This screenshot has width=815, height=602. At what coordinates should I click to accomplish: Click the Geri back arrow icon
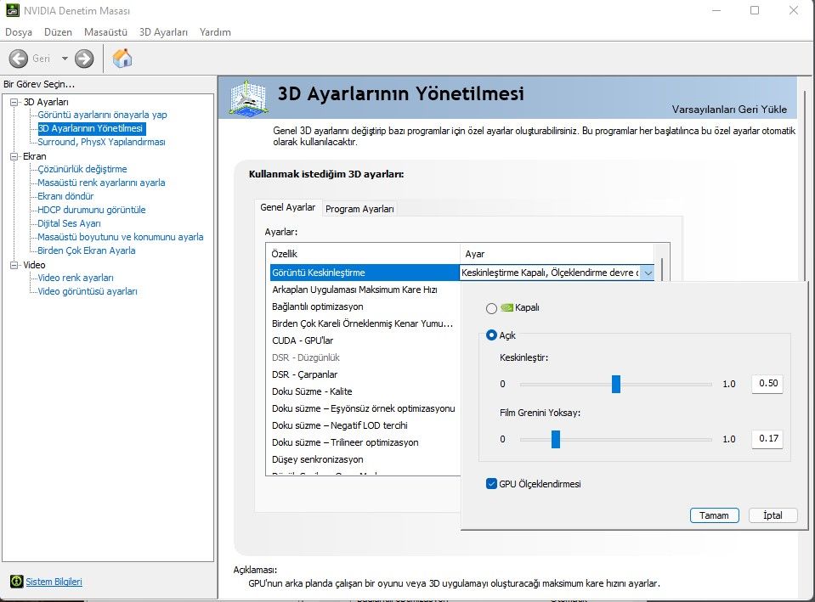coord(18,59)
